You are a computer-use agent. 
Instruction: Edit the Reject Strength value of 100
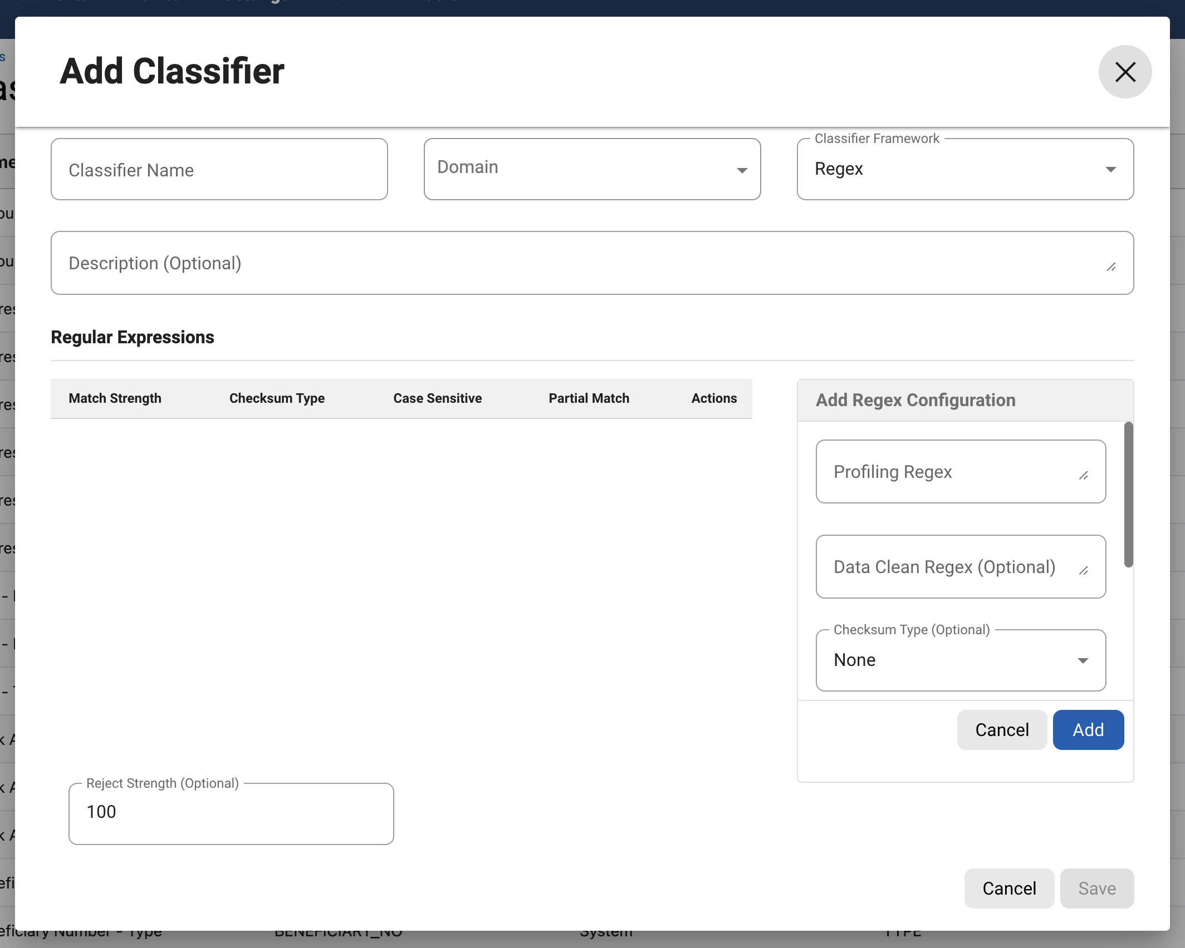[x=231, y=813]
